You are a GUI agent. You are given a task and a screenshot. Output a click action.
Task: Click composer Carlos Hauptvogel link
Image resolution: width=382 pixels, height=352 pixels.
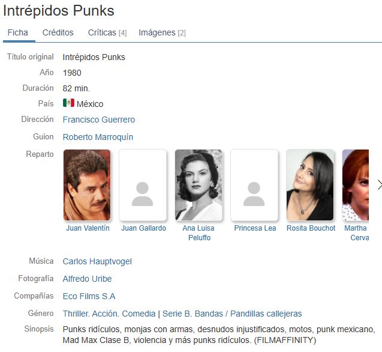[97, 261]
